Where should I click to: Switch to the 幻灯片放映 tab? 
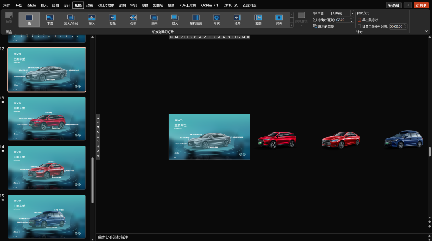tap(106, 5)
